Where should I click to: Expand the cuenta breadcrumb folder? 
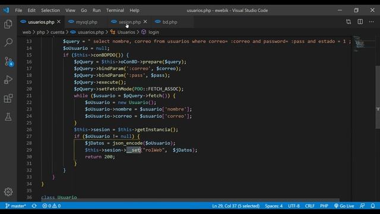pos(58,32)
